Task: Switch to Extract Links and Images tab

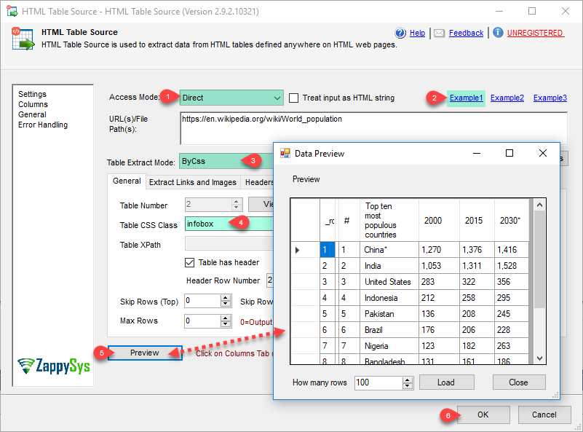Action: 193,182
